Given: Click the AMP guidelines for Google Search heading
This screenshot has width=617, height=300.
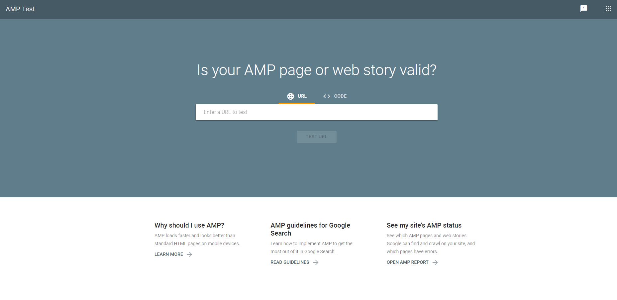Looking at the screenshot, I should [x=310, y=229].
